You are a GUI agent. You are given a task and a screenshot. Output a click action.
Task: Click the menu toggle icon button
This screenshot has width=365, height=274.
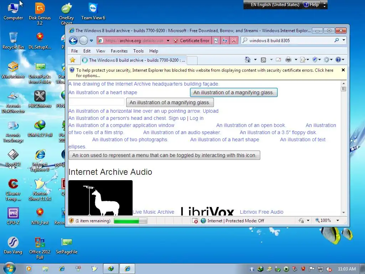164,156
